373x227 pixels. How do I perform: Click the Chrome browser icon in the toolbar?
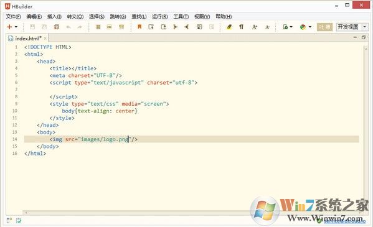pos(303,27)
